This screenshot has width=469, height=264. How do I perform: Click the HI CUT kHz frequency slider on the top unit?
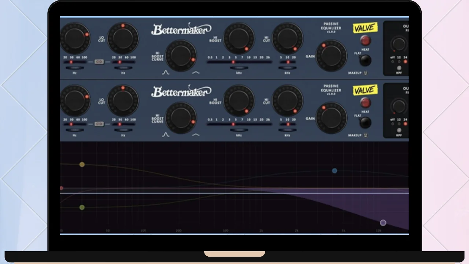288,62
